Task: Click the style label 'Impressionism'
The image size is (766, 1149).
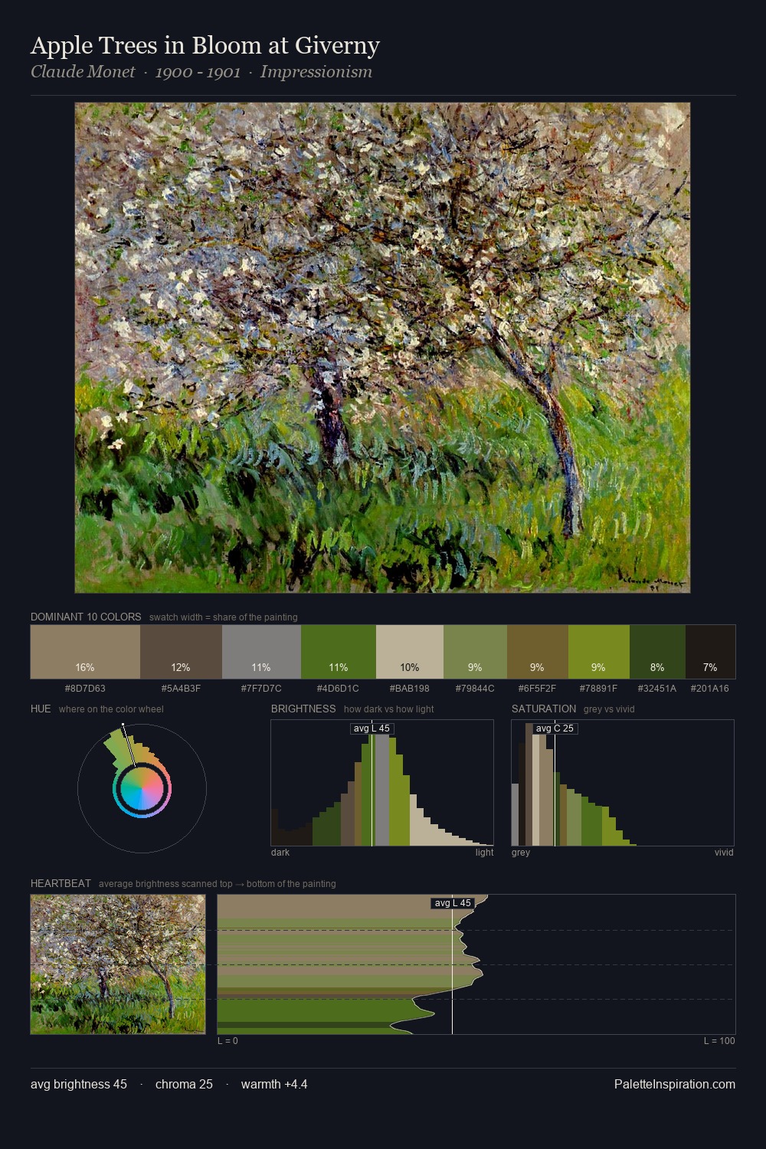Action: [x=316, y=72]
